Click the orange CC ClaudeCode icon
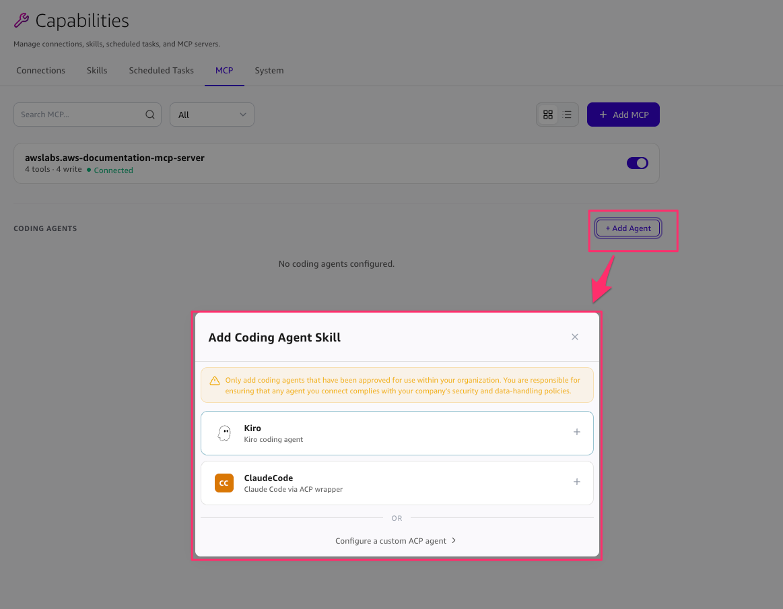The width and height of the screenshot is (783, 609). click(x=224, y=482)
